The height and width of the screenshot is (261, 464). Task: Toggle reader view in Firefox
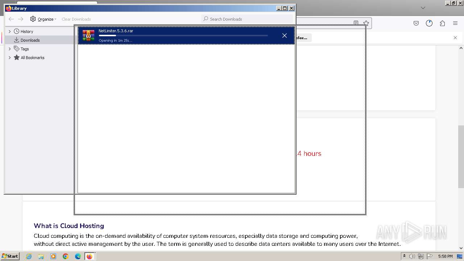click(x=356, y=23)
